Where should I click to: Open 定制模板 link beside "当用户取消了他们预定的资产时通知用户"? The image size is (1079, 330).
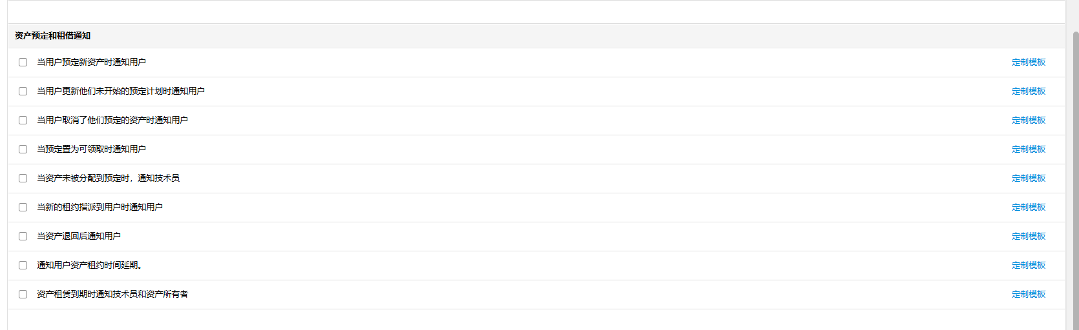point(1028,121)
